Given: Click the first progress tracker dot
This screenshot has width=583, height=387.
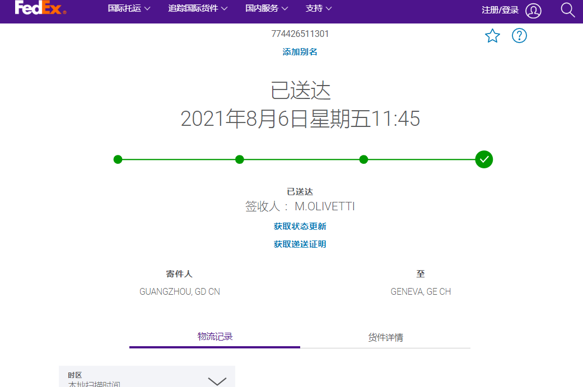Looking at the screenshot, I should [118, 159].
